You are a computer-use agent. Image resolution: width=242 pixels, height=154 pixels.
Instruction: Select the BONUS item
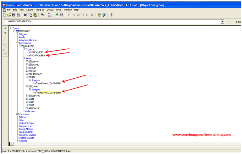point(35,108)
